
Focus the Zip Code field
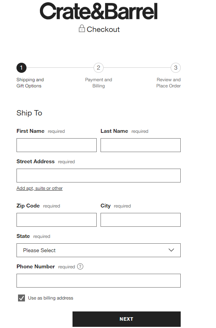56,220
